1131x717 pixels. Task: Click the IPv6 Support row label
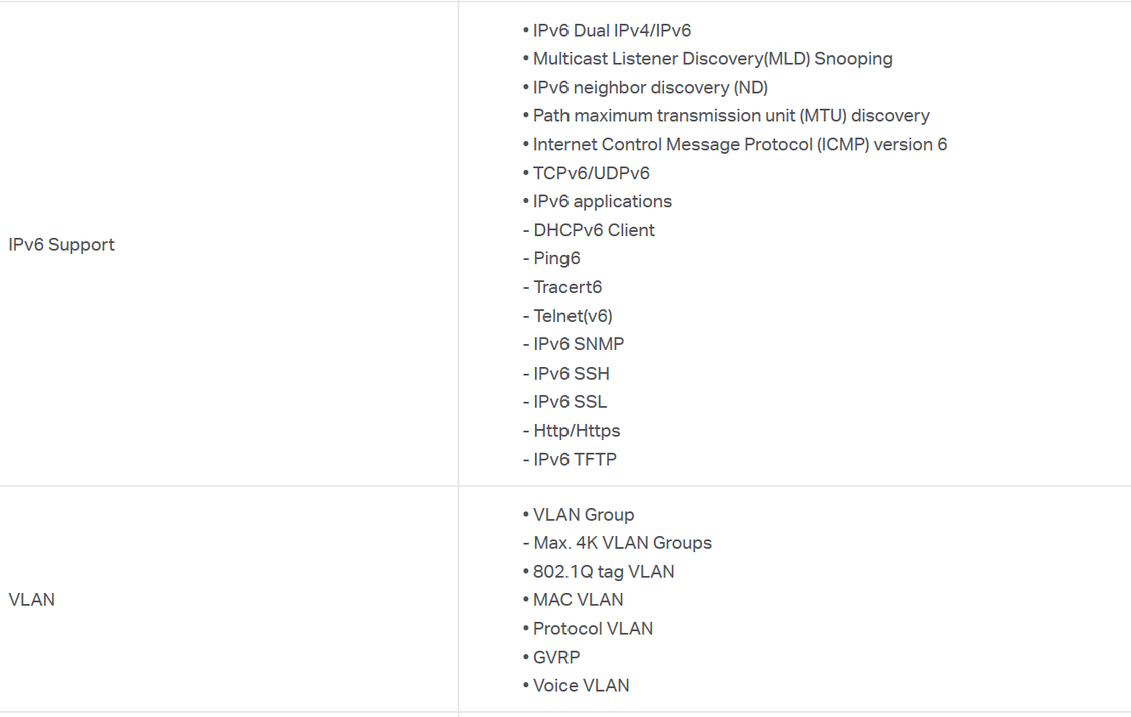[61, 245]
